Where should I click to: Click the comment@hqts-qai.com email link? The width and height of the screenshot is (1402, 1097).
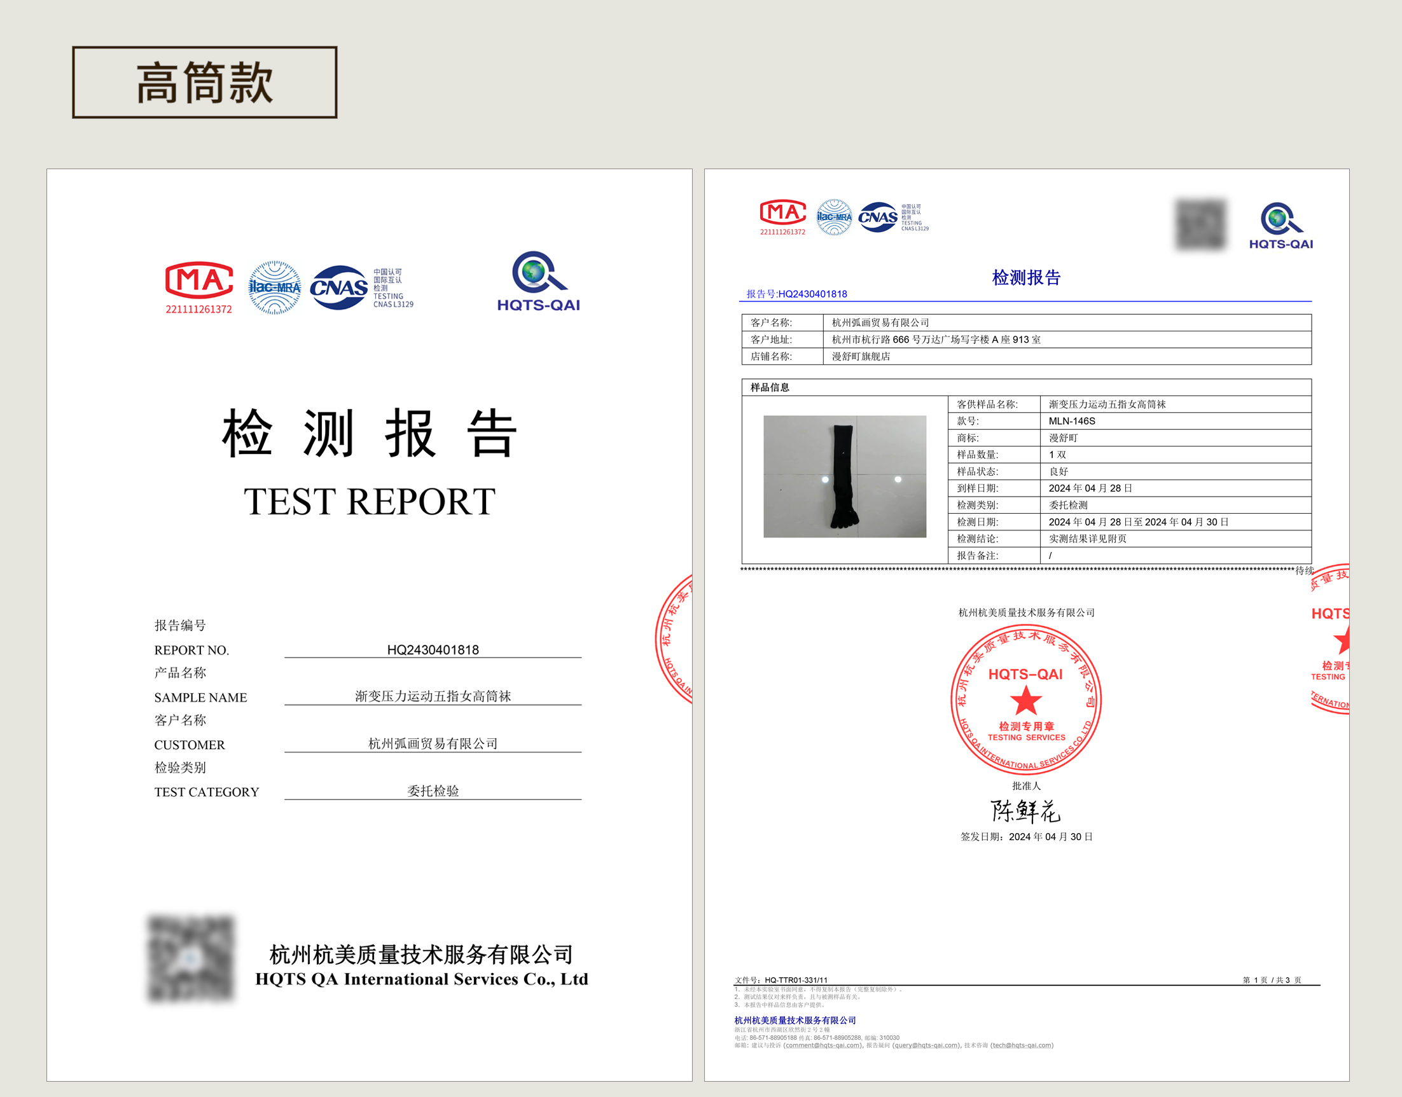822,1045
